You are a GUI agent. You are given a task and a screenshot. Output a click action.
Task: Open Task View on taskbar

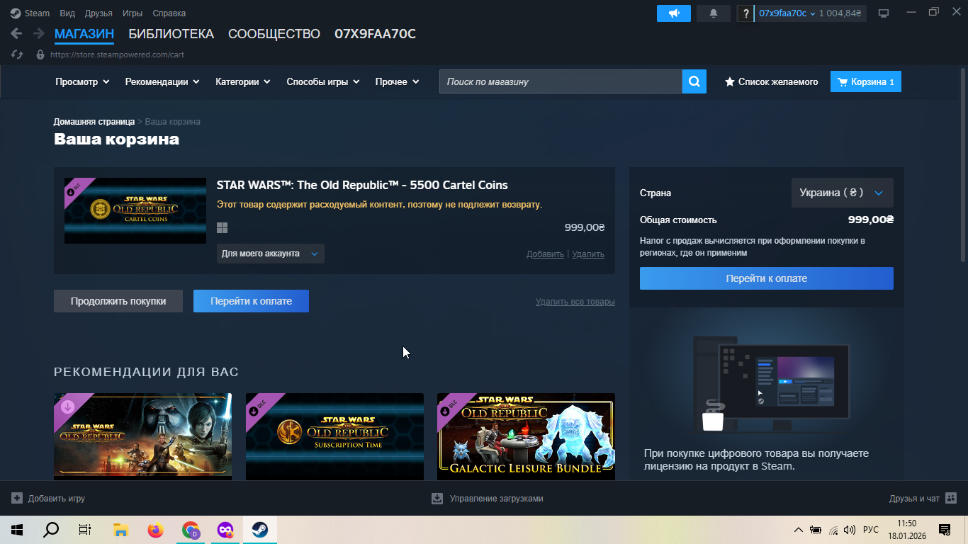point(85,529)
